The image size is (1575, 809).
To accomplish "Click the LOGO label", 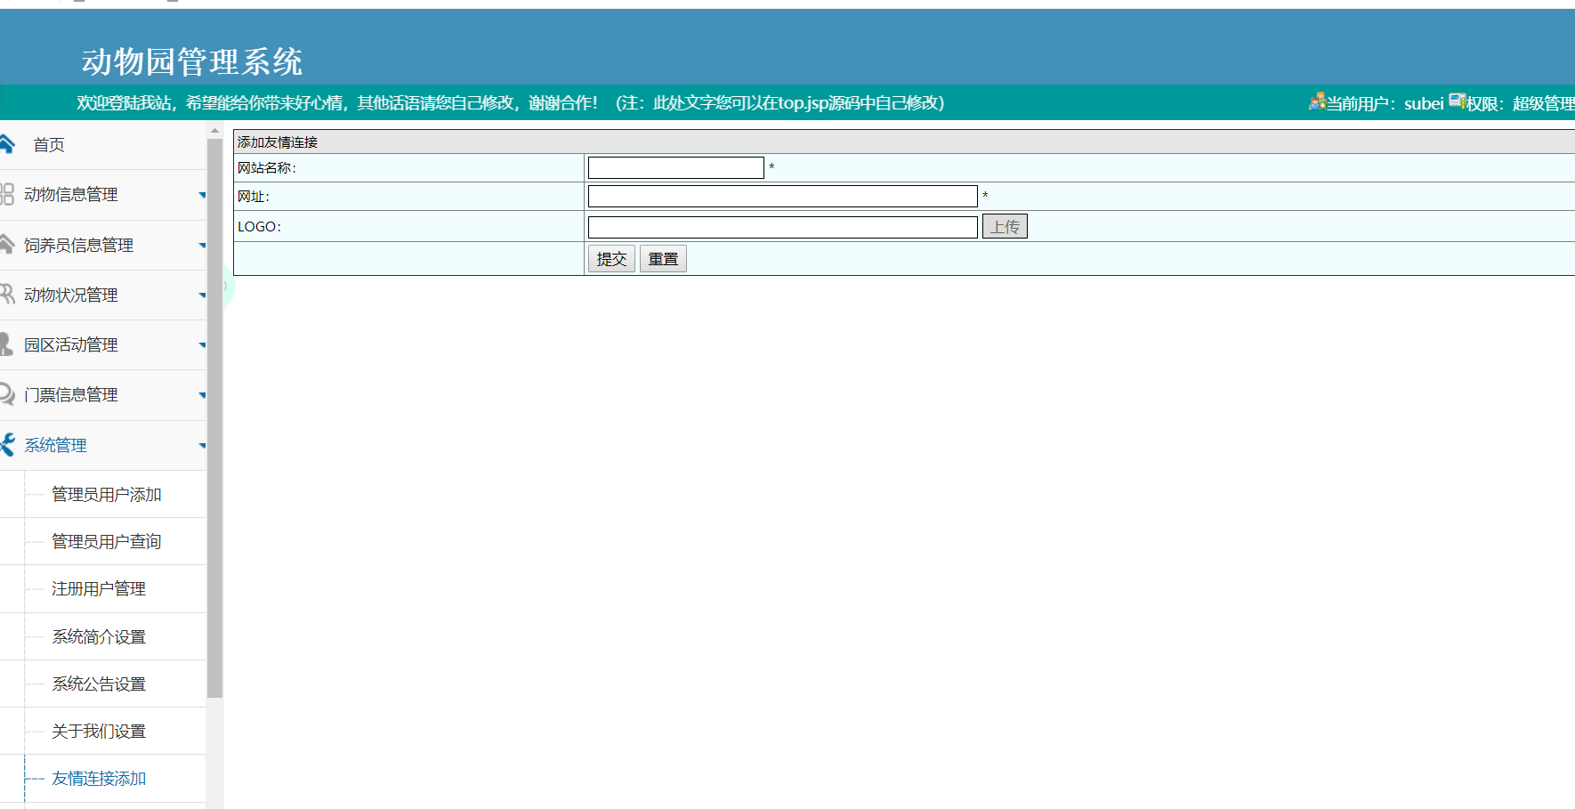I will (259, 226).
